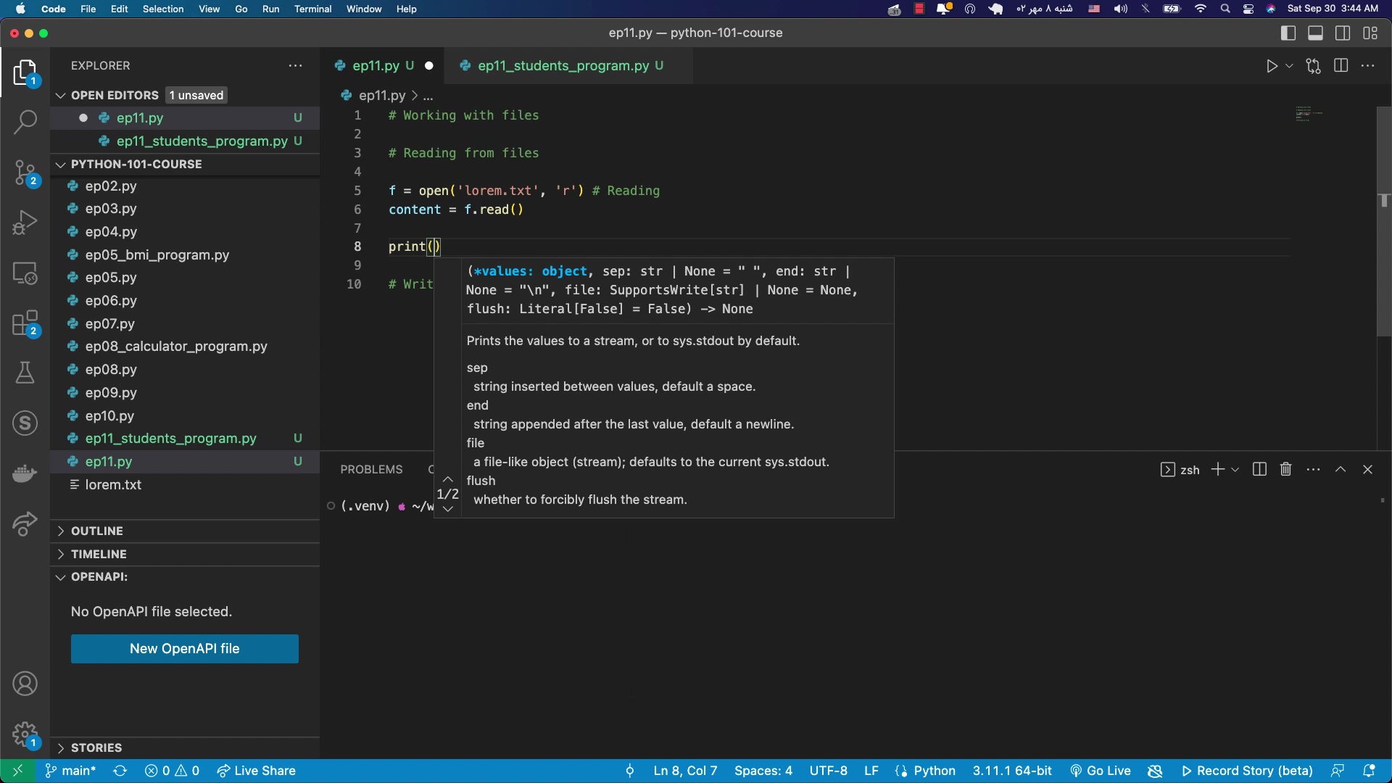Image resolution: width=1392 pixels, height=783 pixels.
Task: Open the Extensions view
Action: coord(25,323)
